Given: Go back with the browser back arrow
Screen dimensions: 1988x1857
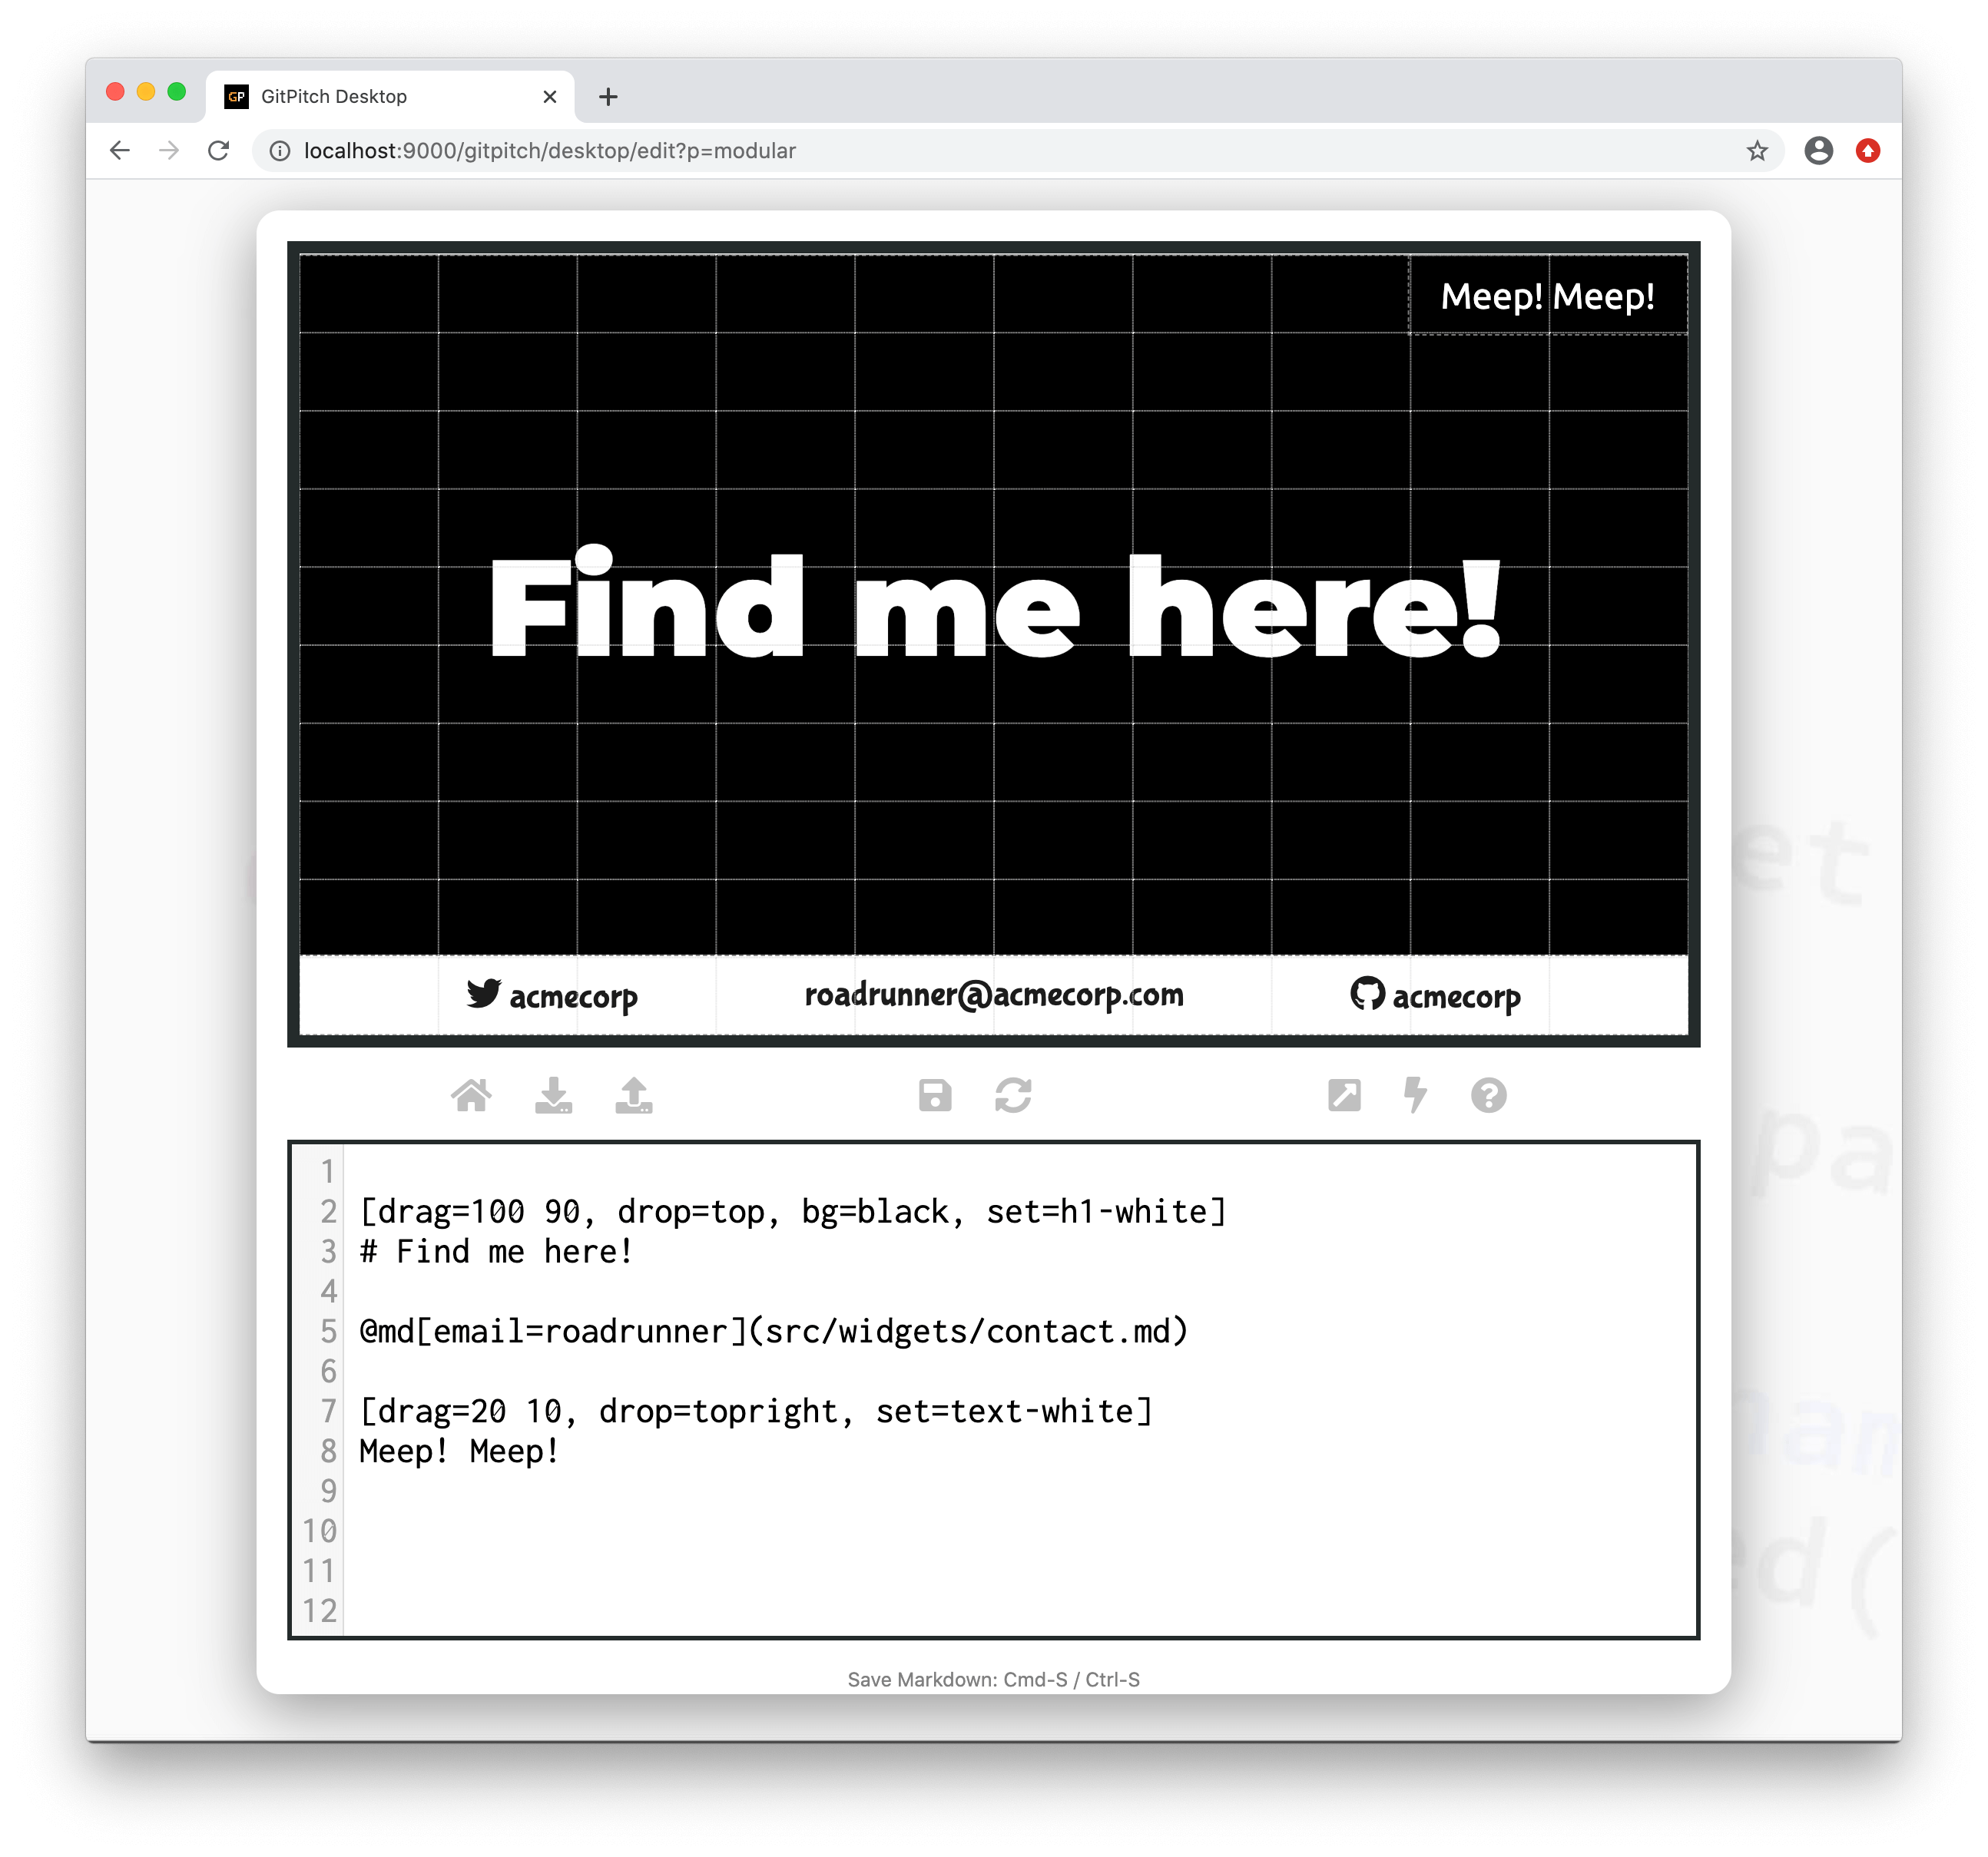Looking at the screenshot, I should [x=120, y=150].
